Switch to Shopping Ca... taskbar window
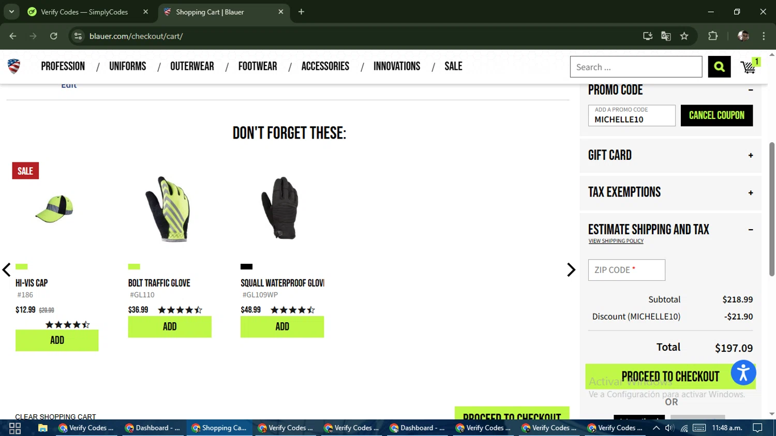This screenshot has width=776, height=436. click(219, 428)
